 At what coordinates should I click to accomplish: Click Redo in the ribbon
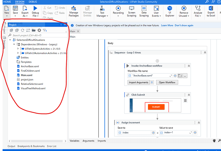point(60,13)
